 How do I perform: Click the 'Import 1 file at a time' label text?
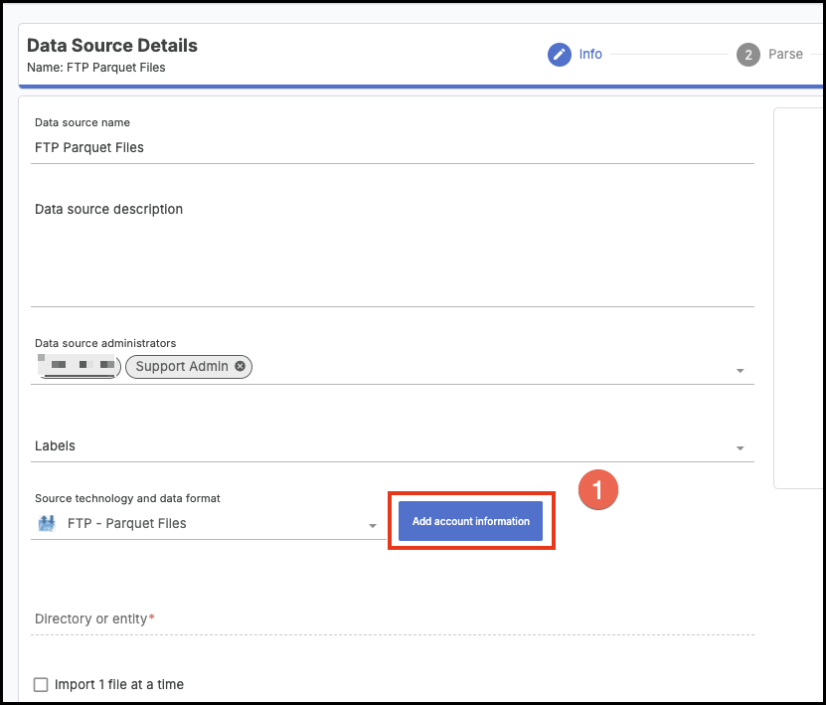tap(119, 684)
